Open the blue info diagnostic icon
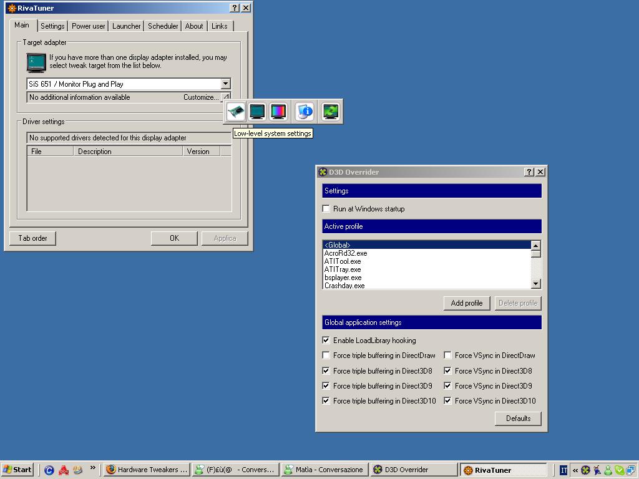The height and width of the screenshot is (479, 639). (x=305, y=111)
